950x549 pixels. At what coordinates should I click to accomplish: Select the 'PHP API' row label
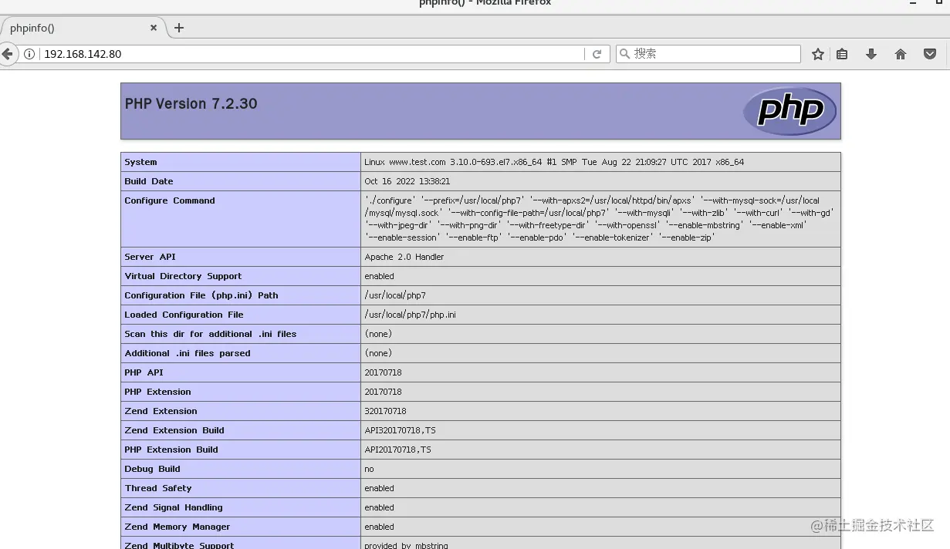[x=144, y=372]
